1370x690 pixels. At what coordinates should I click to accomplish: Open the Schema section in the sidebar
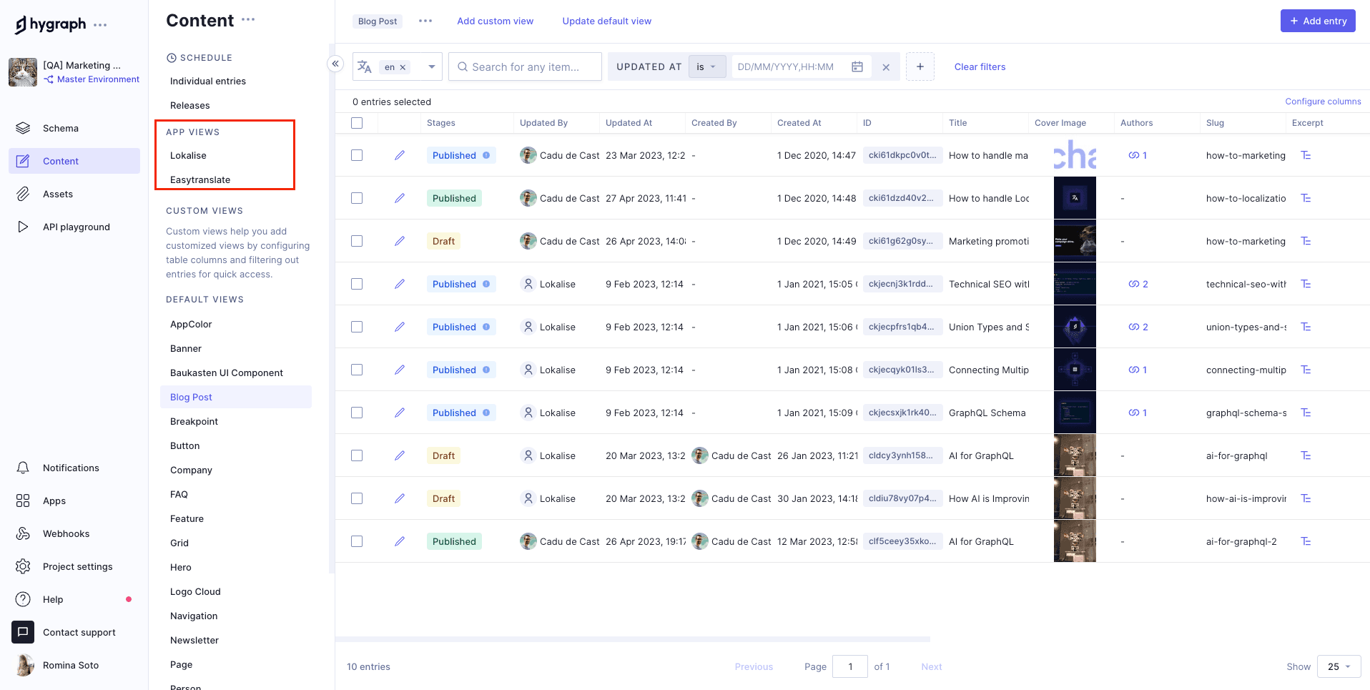tap(60, 128)
